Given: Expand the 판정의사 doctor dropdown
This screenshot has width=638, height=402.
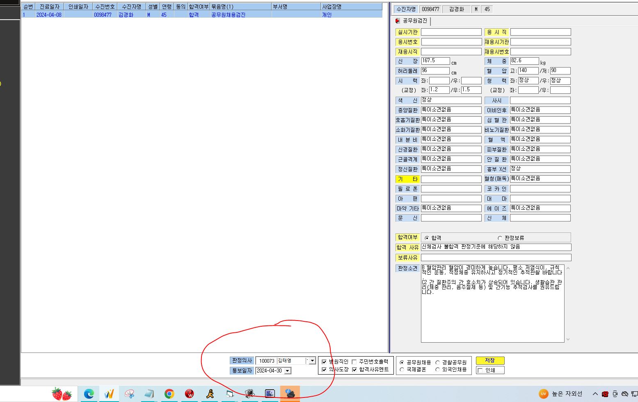Looking at the screenshot, I should coord(312,361).
